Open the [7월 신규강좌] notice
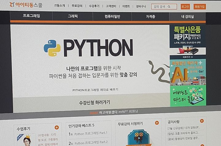This screenshot has height=146, width=221. (x=184, y=128)
